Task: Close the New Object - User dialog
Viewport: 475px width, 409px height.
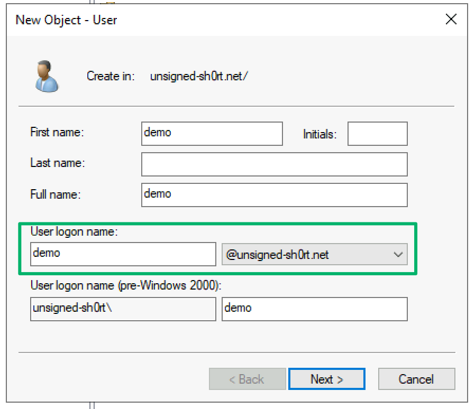Action: (x=451, y=20)
